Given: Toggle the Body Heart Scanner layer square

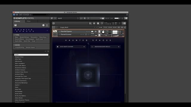Looking at the screenshot, I should point(58,47).
